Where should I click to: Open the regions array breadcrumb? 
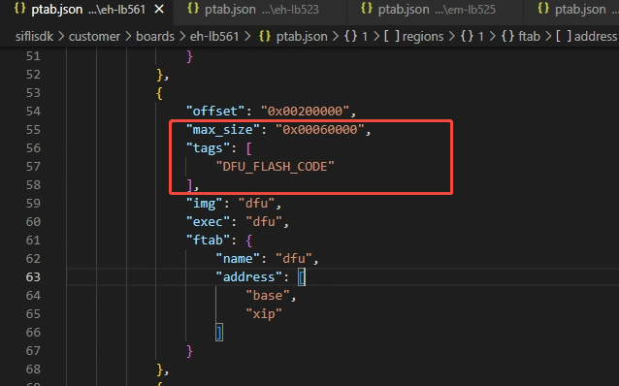tap(413, 36)
